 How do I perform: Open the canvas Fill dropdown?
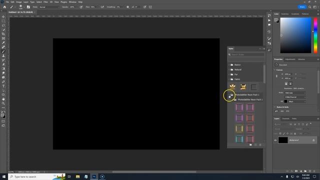coord(297,101)
